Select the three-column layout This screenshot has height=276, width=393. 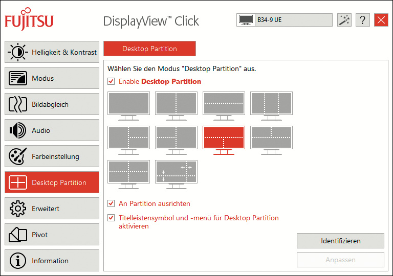click(x=271, y=106)
